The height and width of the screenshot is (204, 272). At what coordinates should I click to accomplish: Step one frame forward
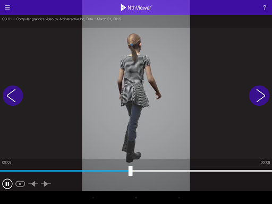coord(46,184)
